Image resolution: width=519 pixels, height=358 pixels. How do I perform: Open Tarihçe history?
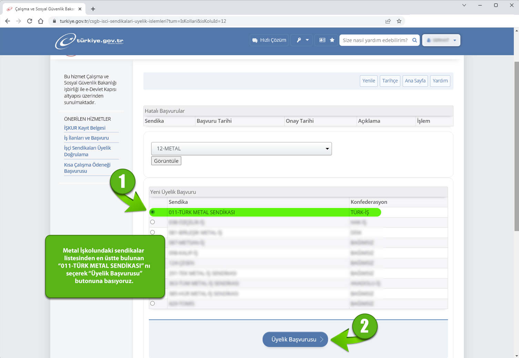click(x=390, y=81)
